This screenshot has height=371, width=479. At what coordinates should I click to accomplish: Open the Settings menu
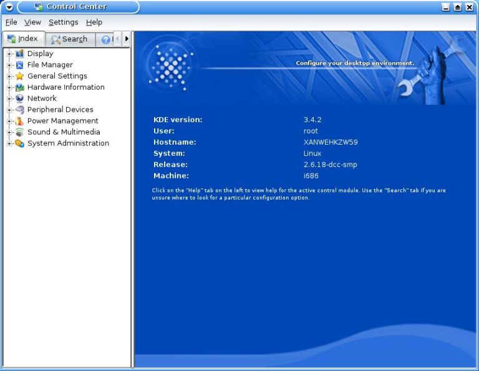click(63, 22)
